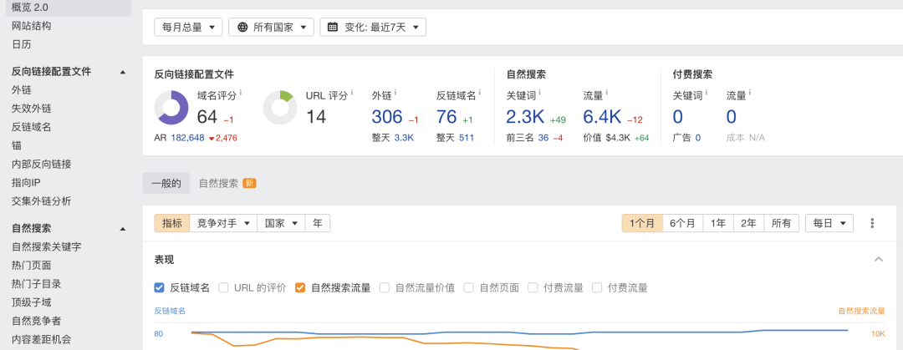The width and height of the screenshot is (903, 350).
Task: Open 锚 in sidebar
Action: (16, 145)
